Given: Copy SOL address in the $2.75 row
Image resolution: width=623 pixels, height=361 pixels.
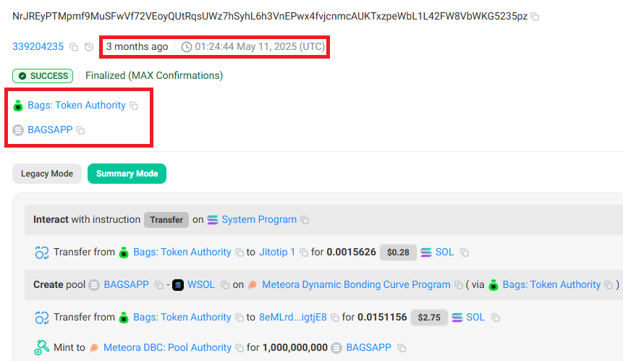Looking at the screenshot, I should click(496, 318).
